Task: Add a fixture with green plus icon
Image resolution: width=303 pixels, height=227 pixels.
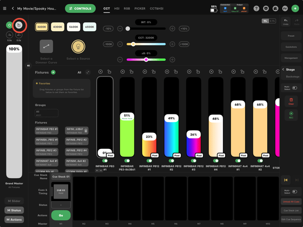Action: (53, 72)
